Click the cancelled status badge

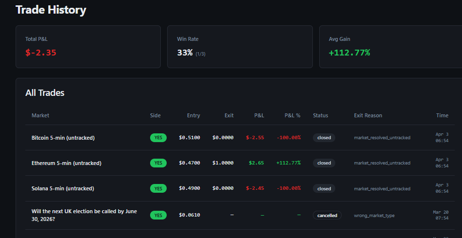coord(327,215)
